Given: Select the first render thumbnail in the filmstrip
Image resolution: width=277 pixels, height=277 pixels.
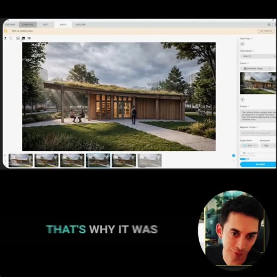Looking at the screenshot, I should (x=21, y=160).
